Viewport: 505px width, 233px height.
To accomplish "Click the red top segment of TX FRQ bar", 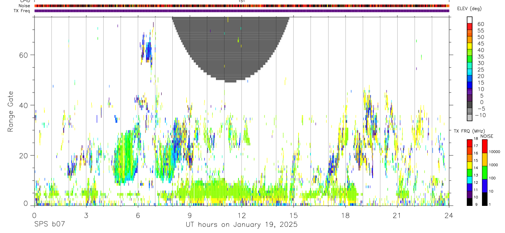I will point(470,143).
